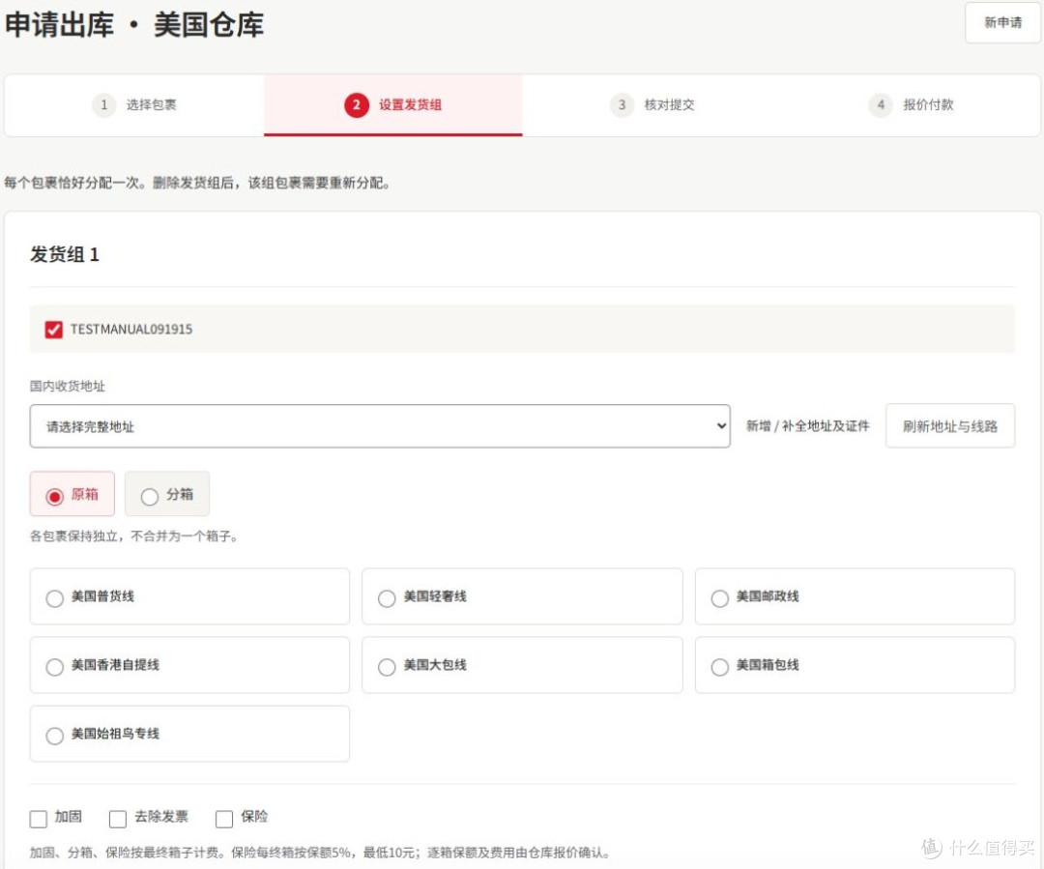
Task: Tick the 去除发票 checkbox
Action: click(118, 819)
